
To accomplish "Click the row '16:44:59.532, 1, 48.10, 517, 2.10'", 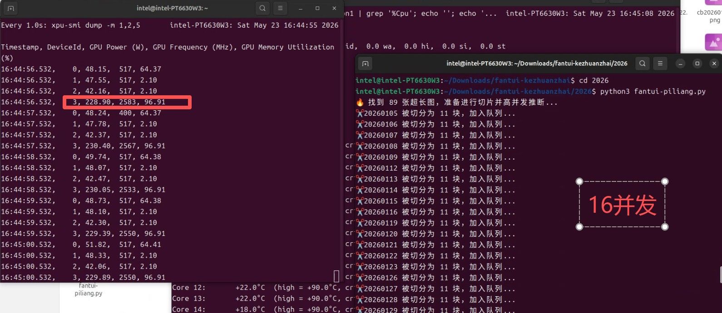I will click(x=79, y=211).
